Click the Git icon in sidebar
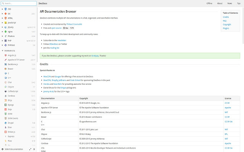The width and height of the screenshot is (244, 152). (x=6, y=14)
